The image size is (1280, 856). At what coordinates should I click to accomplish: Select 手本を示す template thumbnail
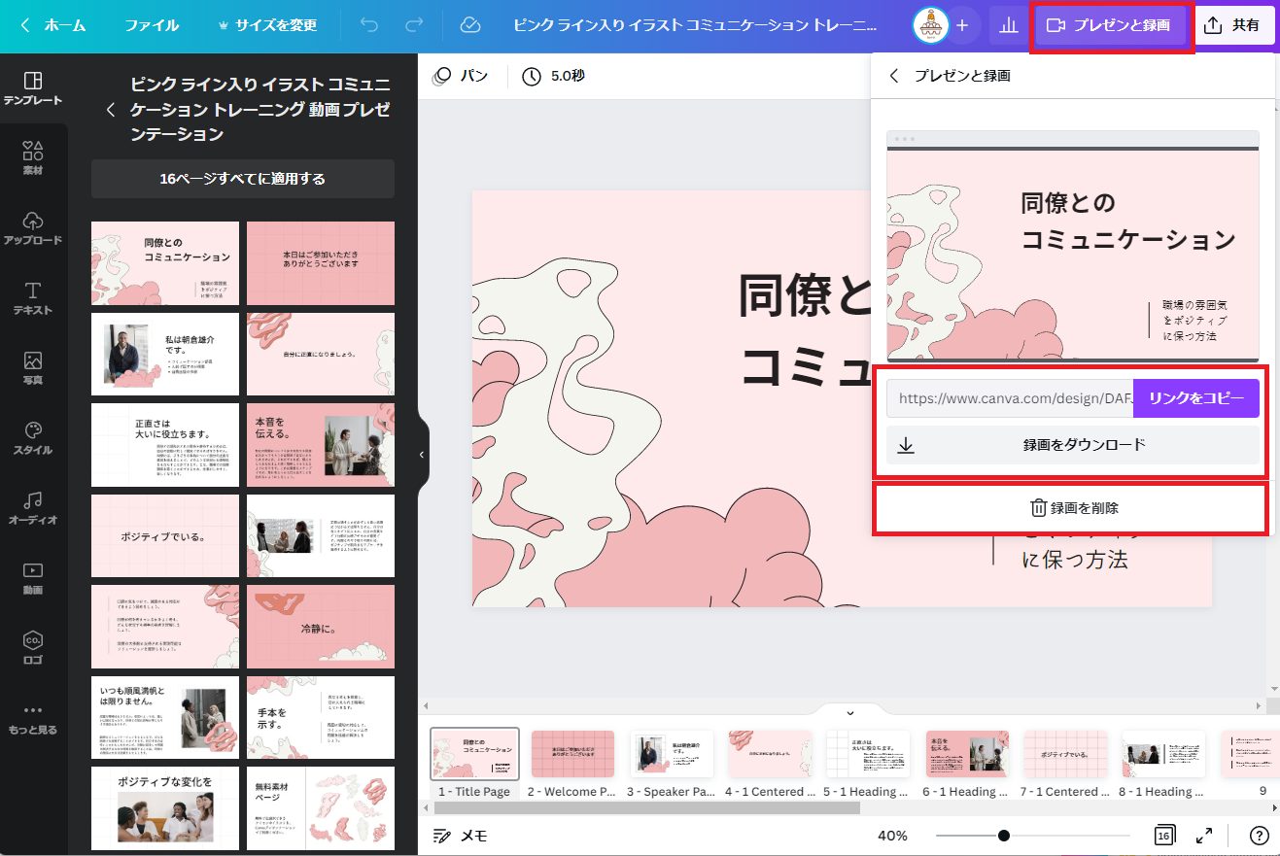pyautogui.click(x=321, y=717)
